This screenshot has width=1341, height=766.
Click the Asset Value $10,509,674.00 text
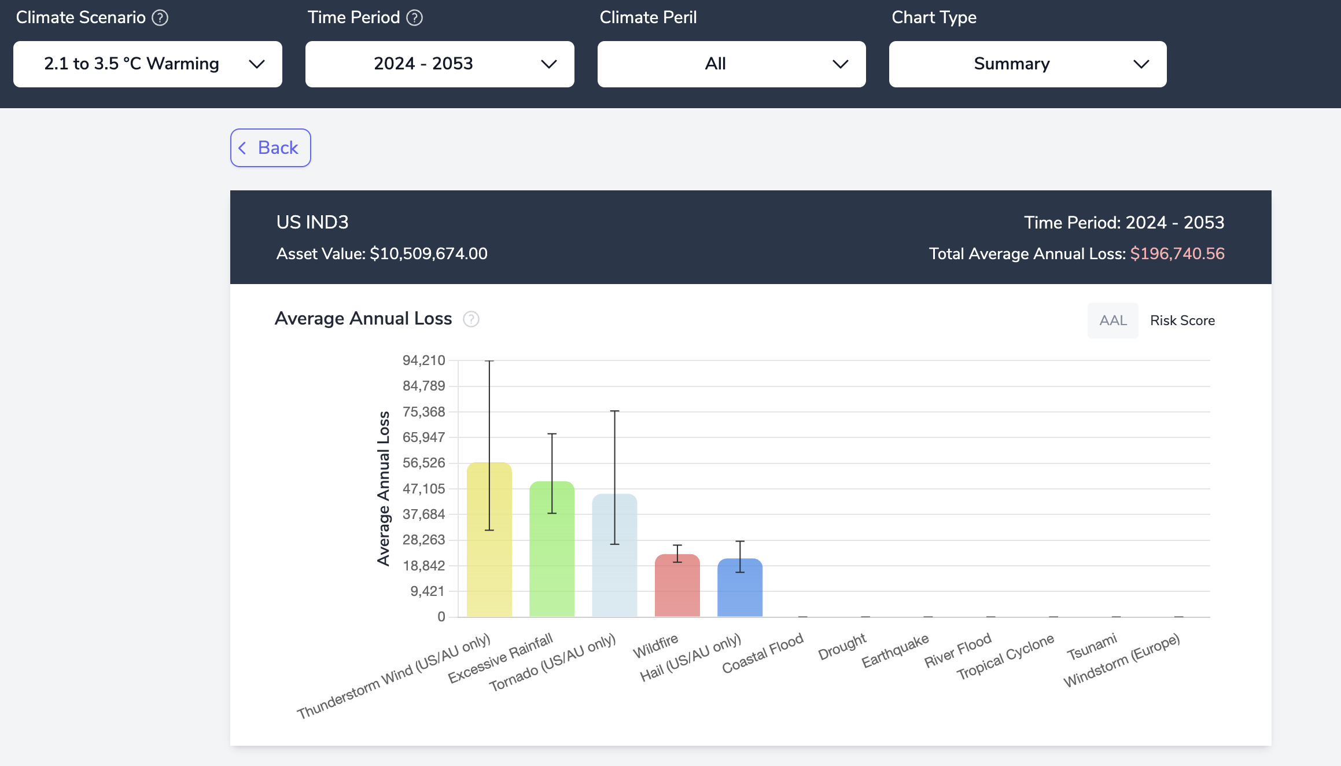coord(382,253)
